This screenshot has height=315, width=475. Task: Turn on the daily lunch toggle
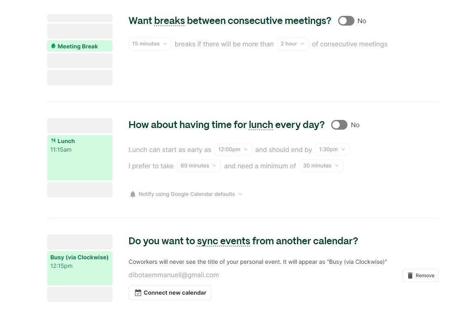point(339,125)
